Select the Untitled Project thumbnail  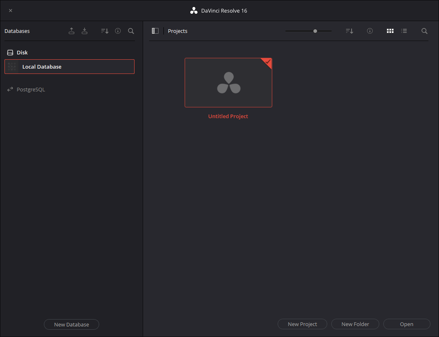tap(228, 82)
